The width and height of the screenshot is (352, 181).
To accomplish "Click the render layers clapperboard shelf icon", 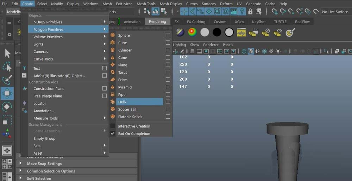I will pyautogui.click(x=253, y=32).
